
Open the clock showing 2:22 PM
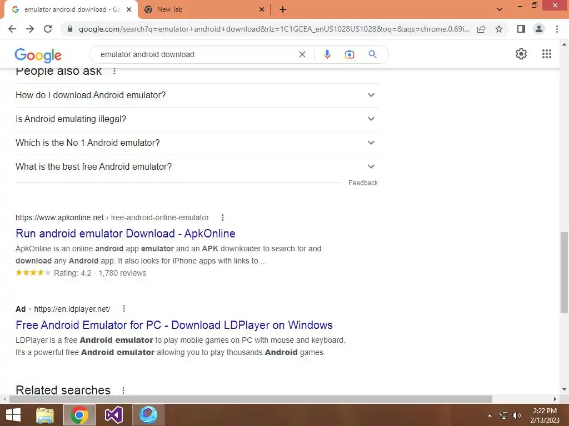pos(545,415)
